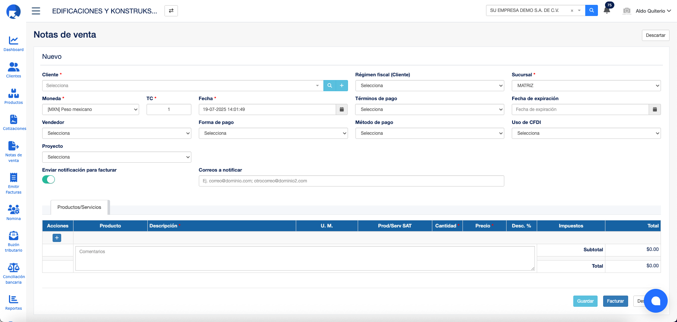Click the Guardar button
This screenshot has width=677, height=322.
585,301
